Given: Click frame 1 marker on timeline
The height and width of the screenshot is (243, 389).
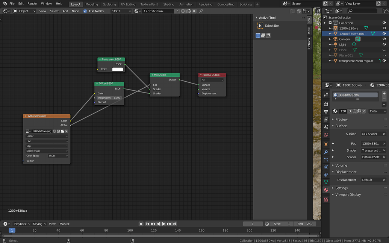Looking at the screenshot, I should click(12, 230).
